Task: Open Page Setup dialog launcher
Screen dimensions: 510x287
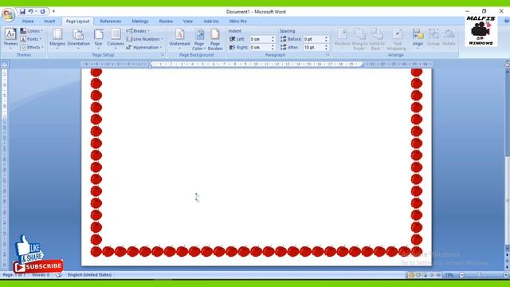Action: pyautogui.click(x=163, y=55)
